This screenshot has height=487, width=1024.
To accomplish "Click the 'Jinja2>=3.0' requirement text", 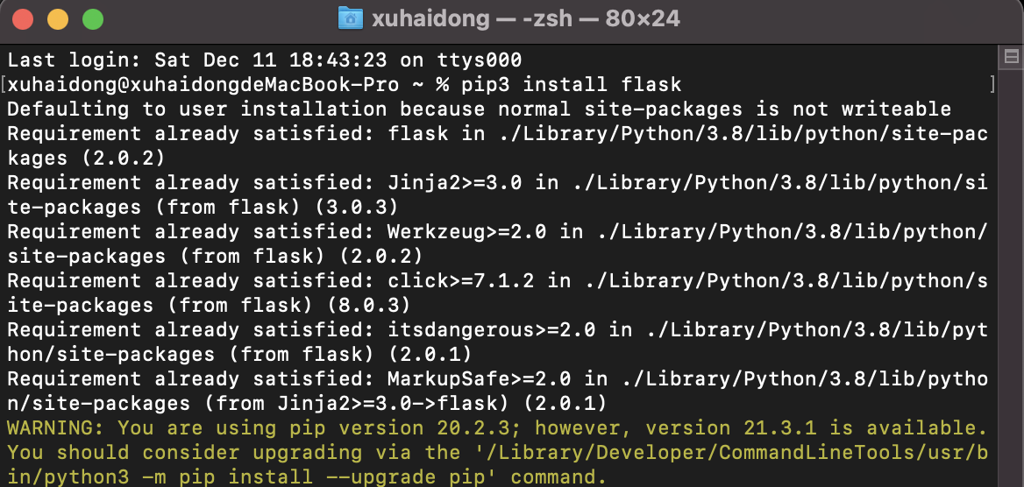I will [454, 183].
